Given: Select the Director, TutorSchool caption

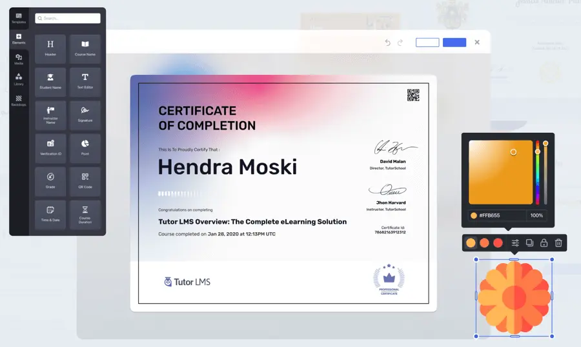Looking at the screenshot, I should pyautogui.click(x=387, y=168).
